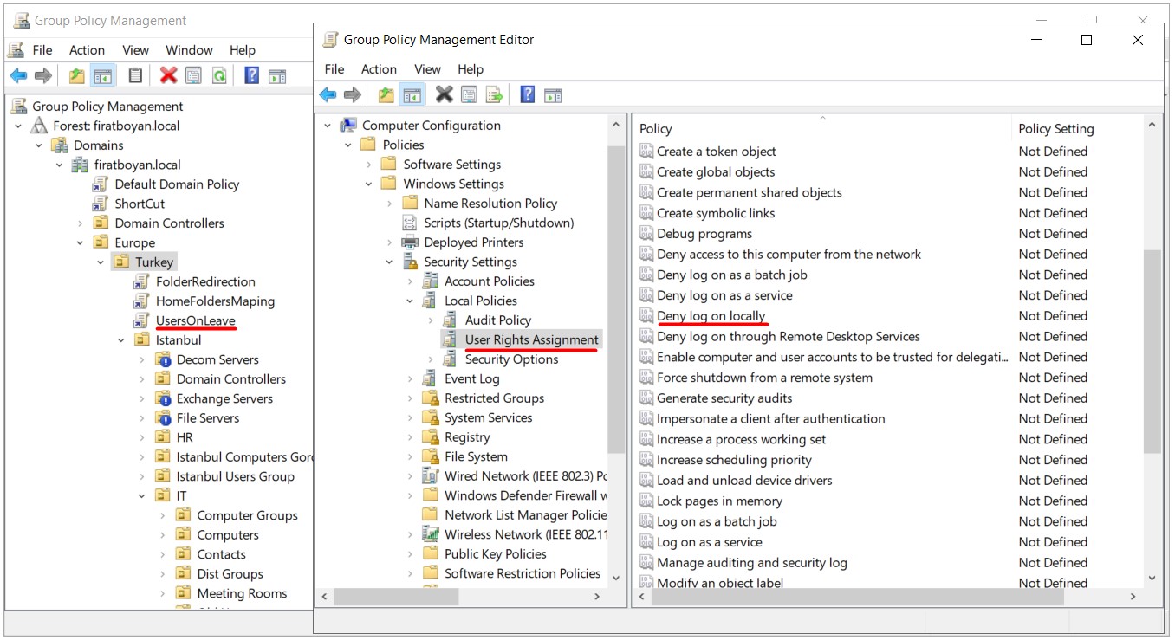Collapse the Turkey OU
Image resolution: width=1175 pixels, height=640 pixels.
pos(101,262)
